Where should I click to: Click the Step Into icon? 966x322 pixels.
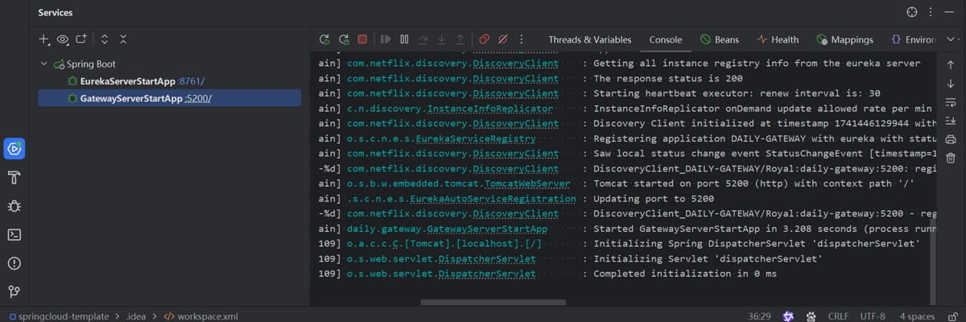pos(441,39)
